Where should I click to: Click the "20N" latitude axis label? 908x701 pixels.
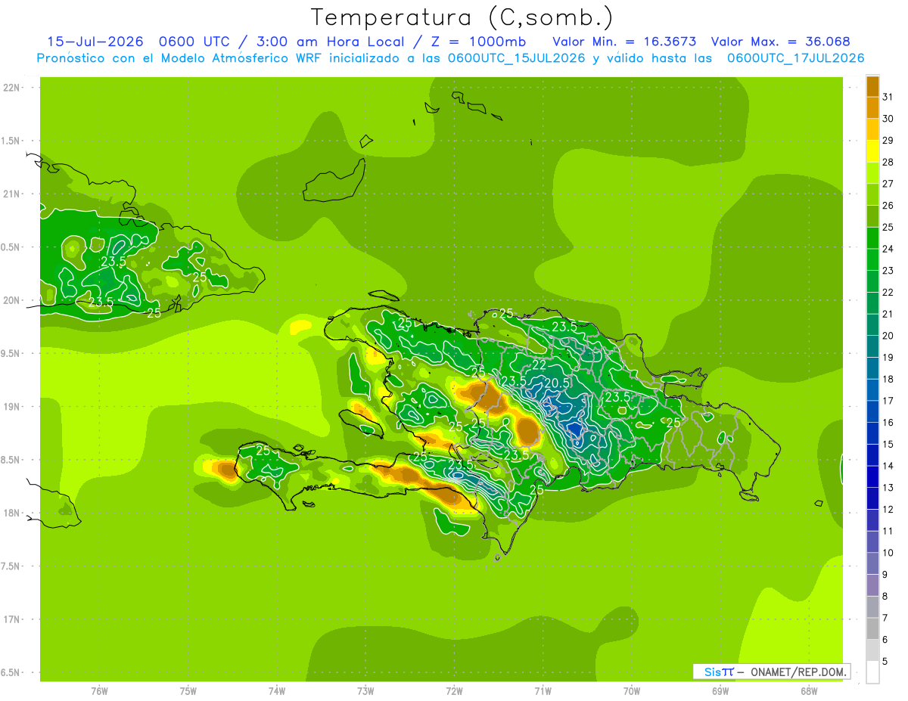pyautogui.click(x=13, y=300)
